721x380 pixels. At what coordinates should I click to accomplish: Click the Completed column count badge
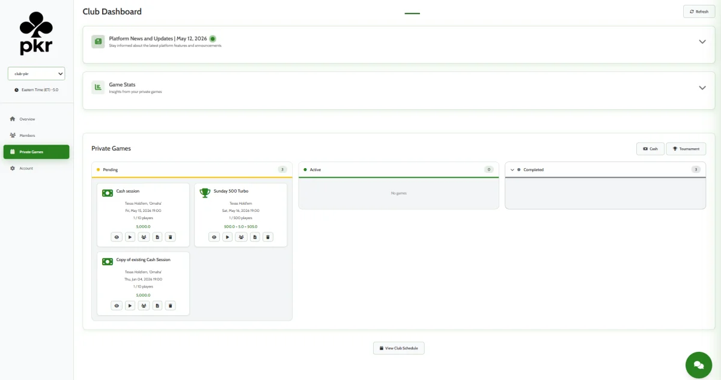coord(696,170)
